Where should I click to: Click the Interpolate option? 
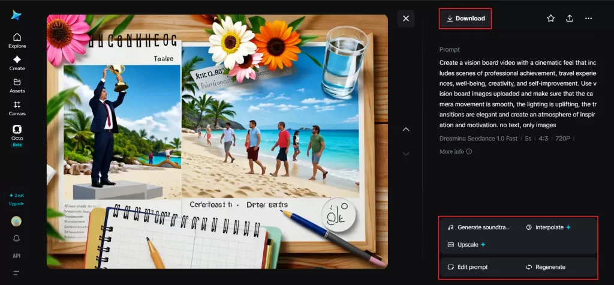tap(548, 227)
